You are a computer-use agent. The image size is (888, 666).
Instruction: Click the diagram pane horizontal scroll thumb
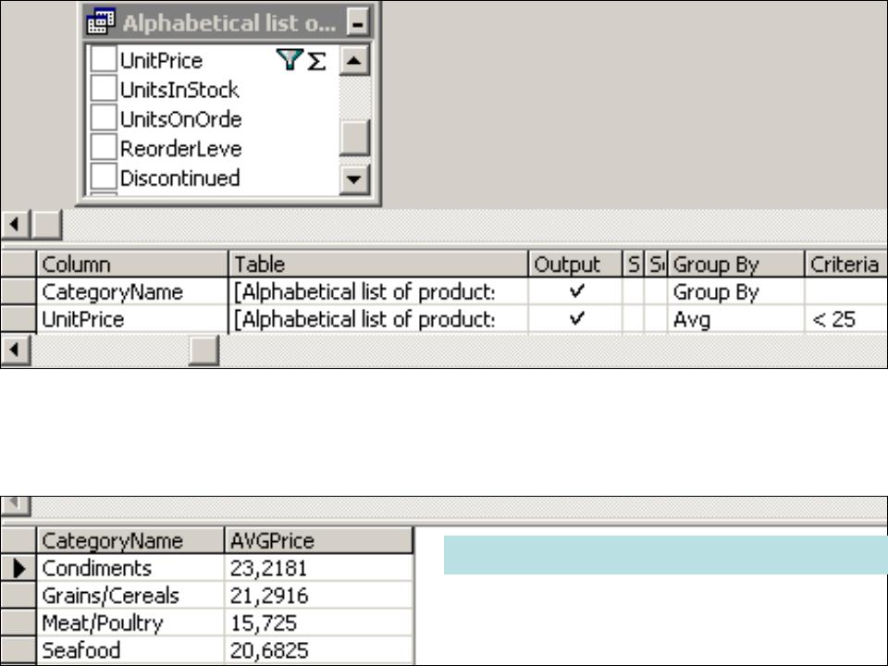pyautogui.click(x=46, y=224)
